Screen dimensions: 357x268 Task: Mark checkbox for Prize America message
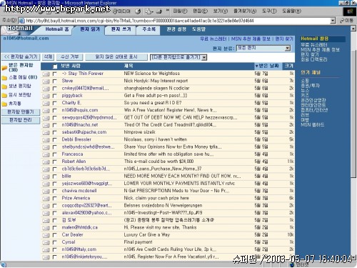click(54, 199)
